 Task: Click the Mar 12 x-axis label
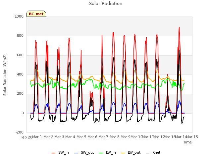[159, 137]
